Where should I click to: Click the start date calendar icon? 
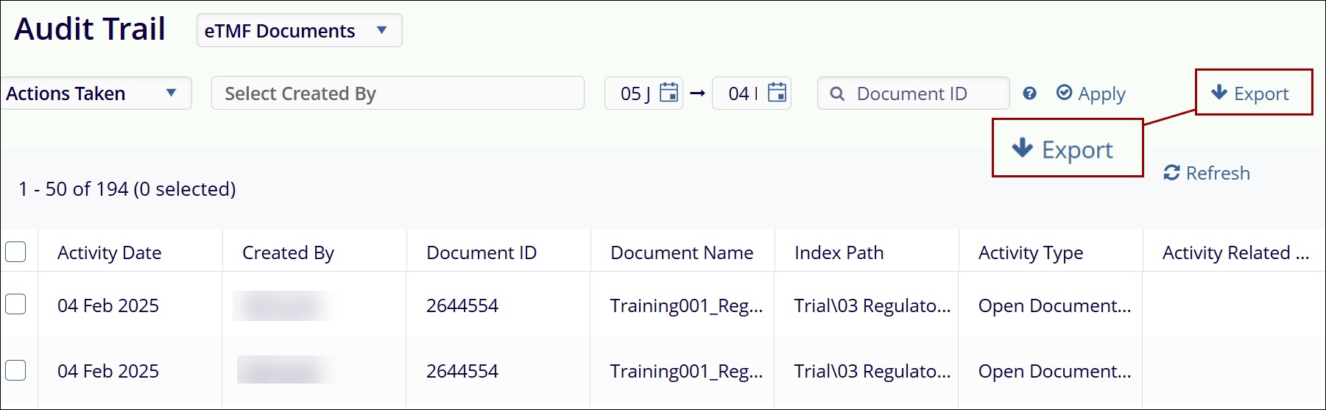pos(669,93)
